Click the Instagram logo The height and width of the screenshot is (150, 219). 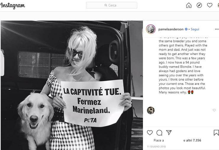pos(13,6)
